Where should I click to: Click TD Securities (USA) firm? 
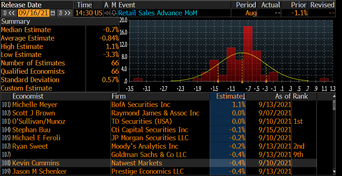[142, 121]
